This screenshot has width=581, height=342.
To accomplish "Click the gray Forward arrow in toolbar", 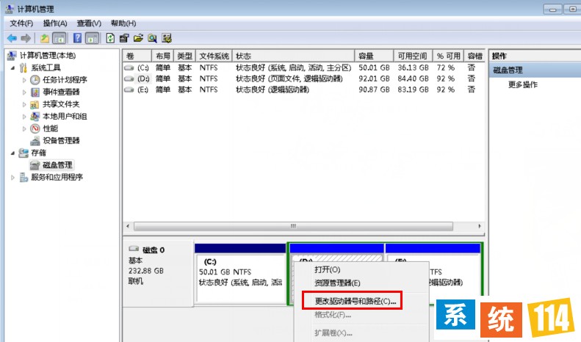I will (x=26, y=38).
